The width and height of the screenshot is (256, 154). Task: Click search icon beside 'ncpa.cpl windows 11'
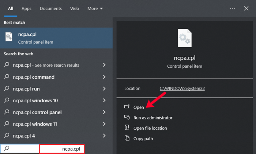pyautogui.click(x=7, y=124)
